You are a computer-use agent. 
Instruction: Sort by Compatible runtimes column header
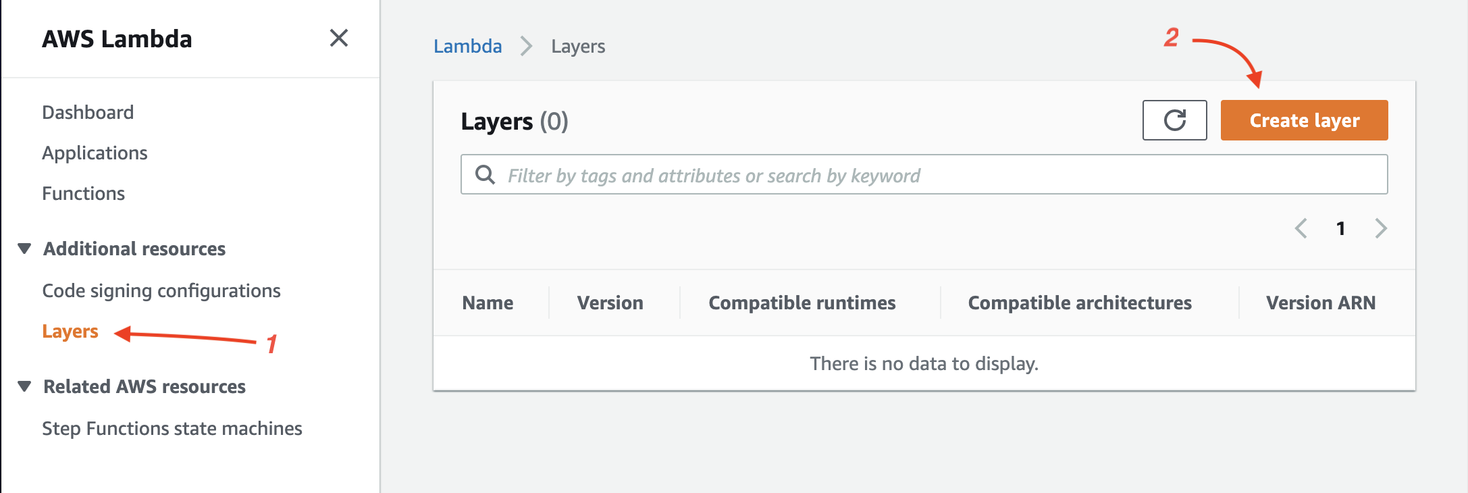[x=802, y=303]
